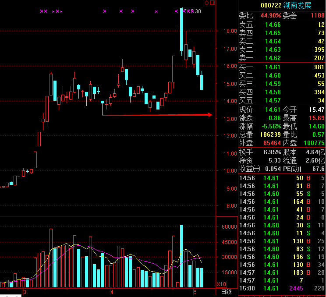The width and height of the screenshot is (326, 297).
Task: Click the stock code 000722
Action: (271, 6)
